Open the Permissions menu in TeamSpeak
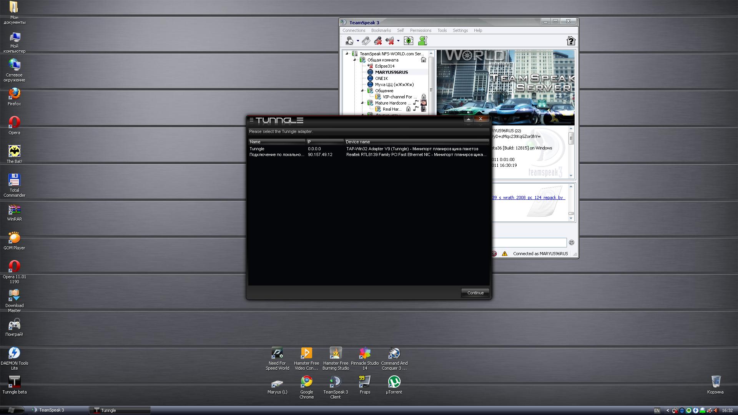The height and width of the screenshot is (415, 738). click(x=421, y=30)
